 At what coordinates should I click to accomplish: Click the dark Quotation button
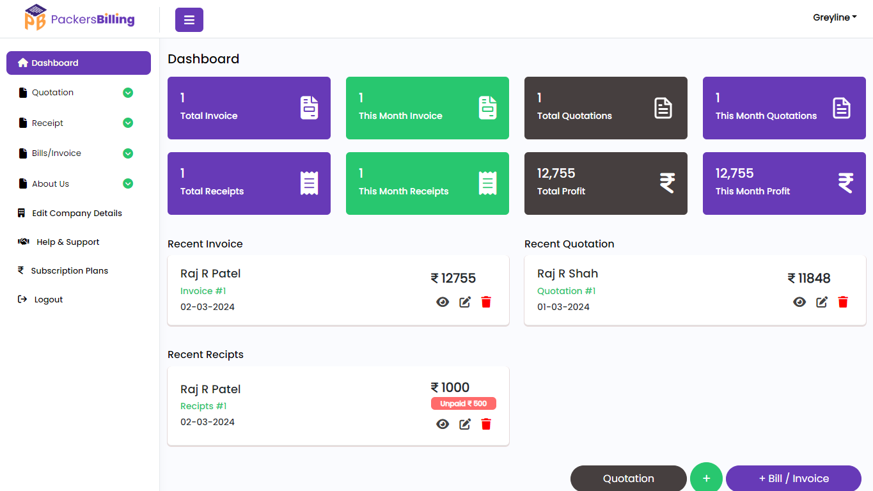(628, 478)
